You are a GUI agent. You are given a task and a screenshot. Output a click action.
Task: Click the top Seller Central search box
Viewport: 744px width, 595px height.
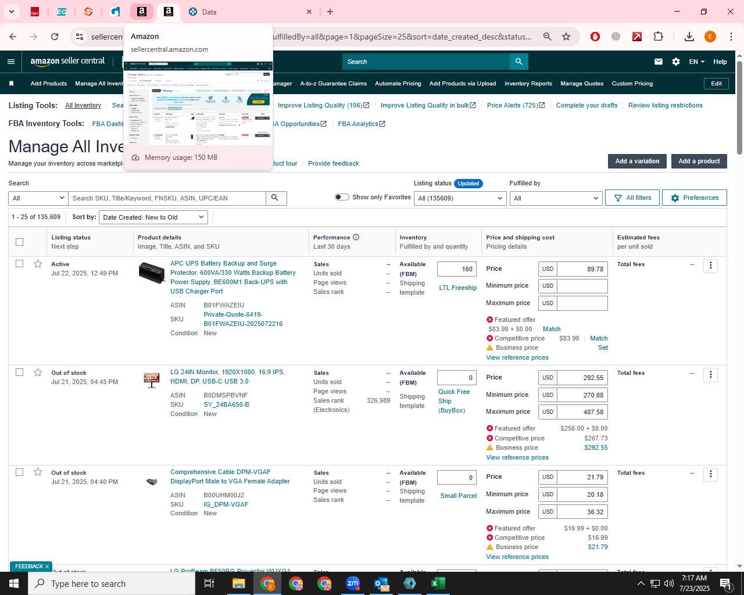426,62
